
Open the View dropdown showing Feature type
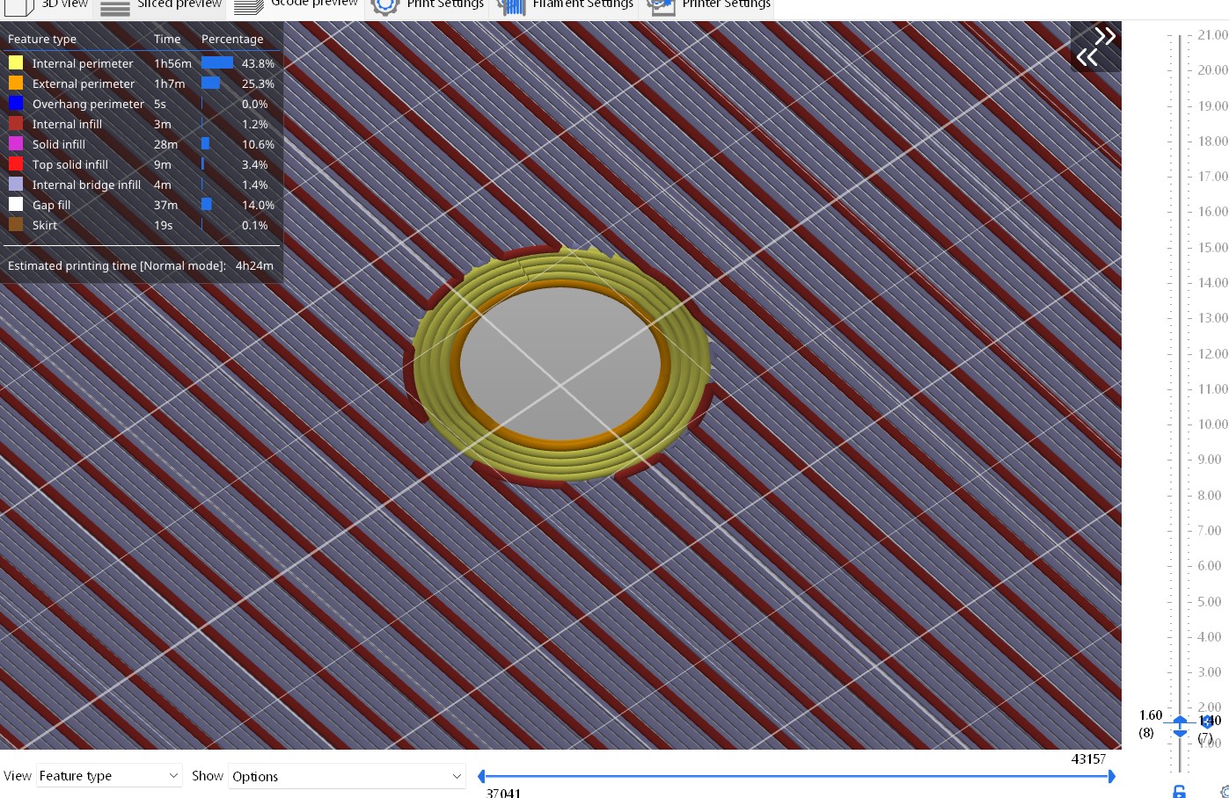point(109,776)
